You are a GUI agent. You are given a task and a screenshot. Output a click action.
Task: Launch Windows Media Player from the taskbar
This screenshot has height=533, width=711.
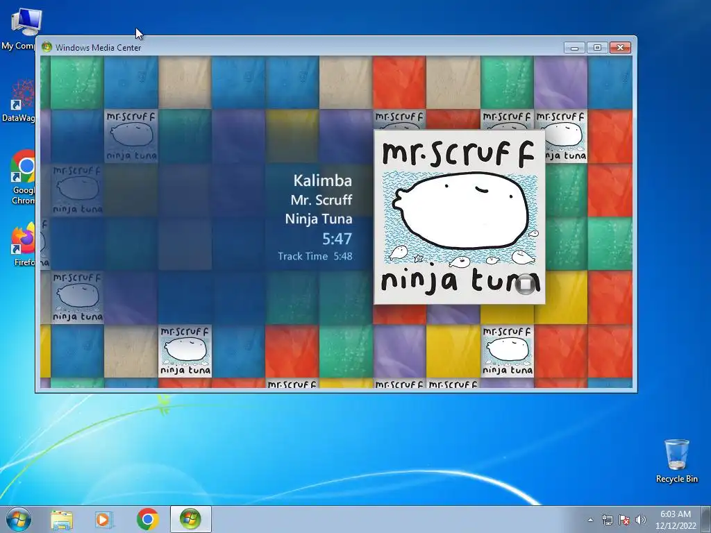point(104,520)
